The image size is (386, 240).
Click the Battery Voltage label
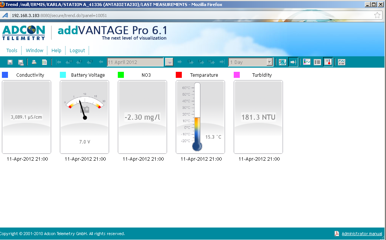[88, 75]
